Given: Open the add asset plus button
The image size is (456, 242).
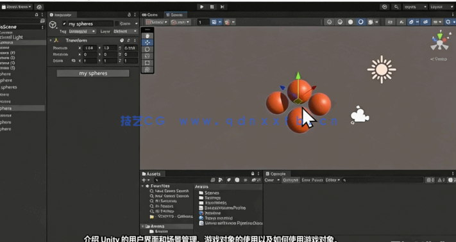Looking at the screenshot, I should click(146, 180).
